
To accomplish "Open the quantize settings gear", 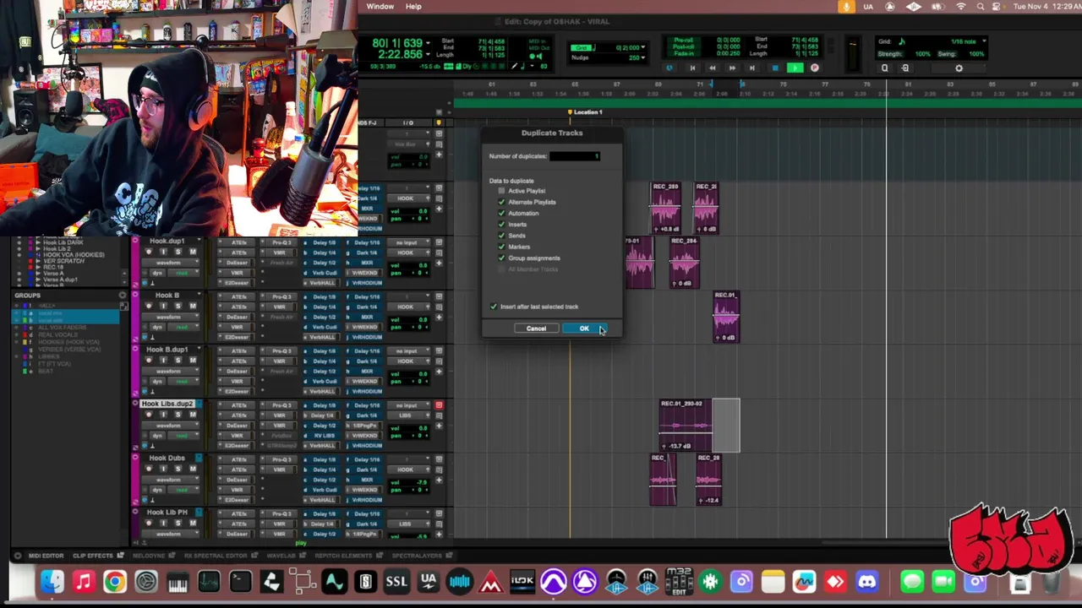I will 959,68.
